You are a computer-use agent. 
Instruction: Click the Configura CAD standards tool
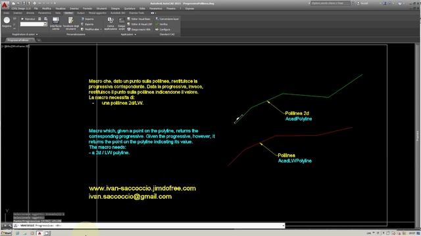[162, 29]
